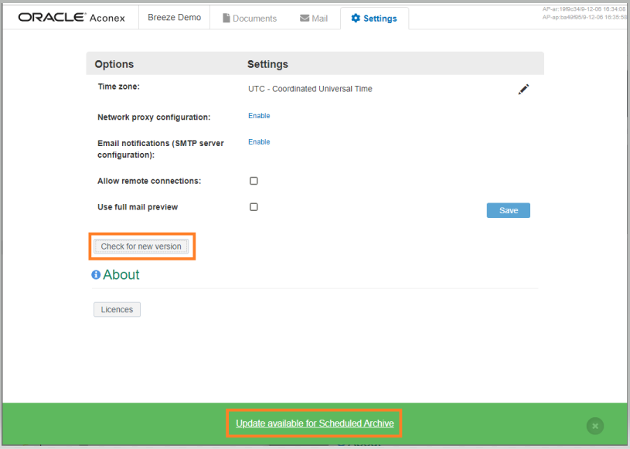Switch to the Documents tab
Screen dimensions: 630x449
(250, 18)
